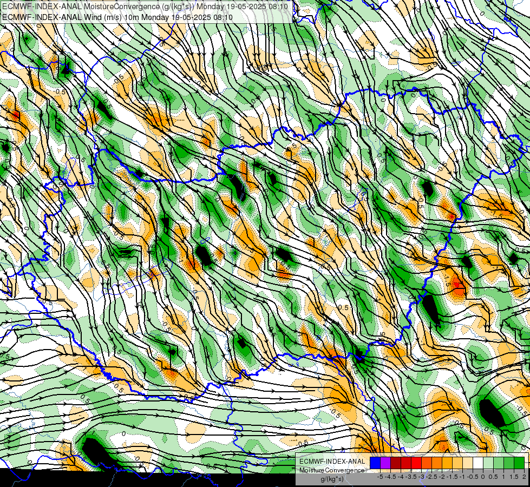Viewport: 530px width, 487px height.
Task: Click the legend tick value 1.5
Action: 514,477
